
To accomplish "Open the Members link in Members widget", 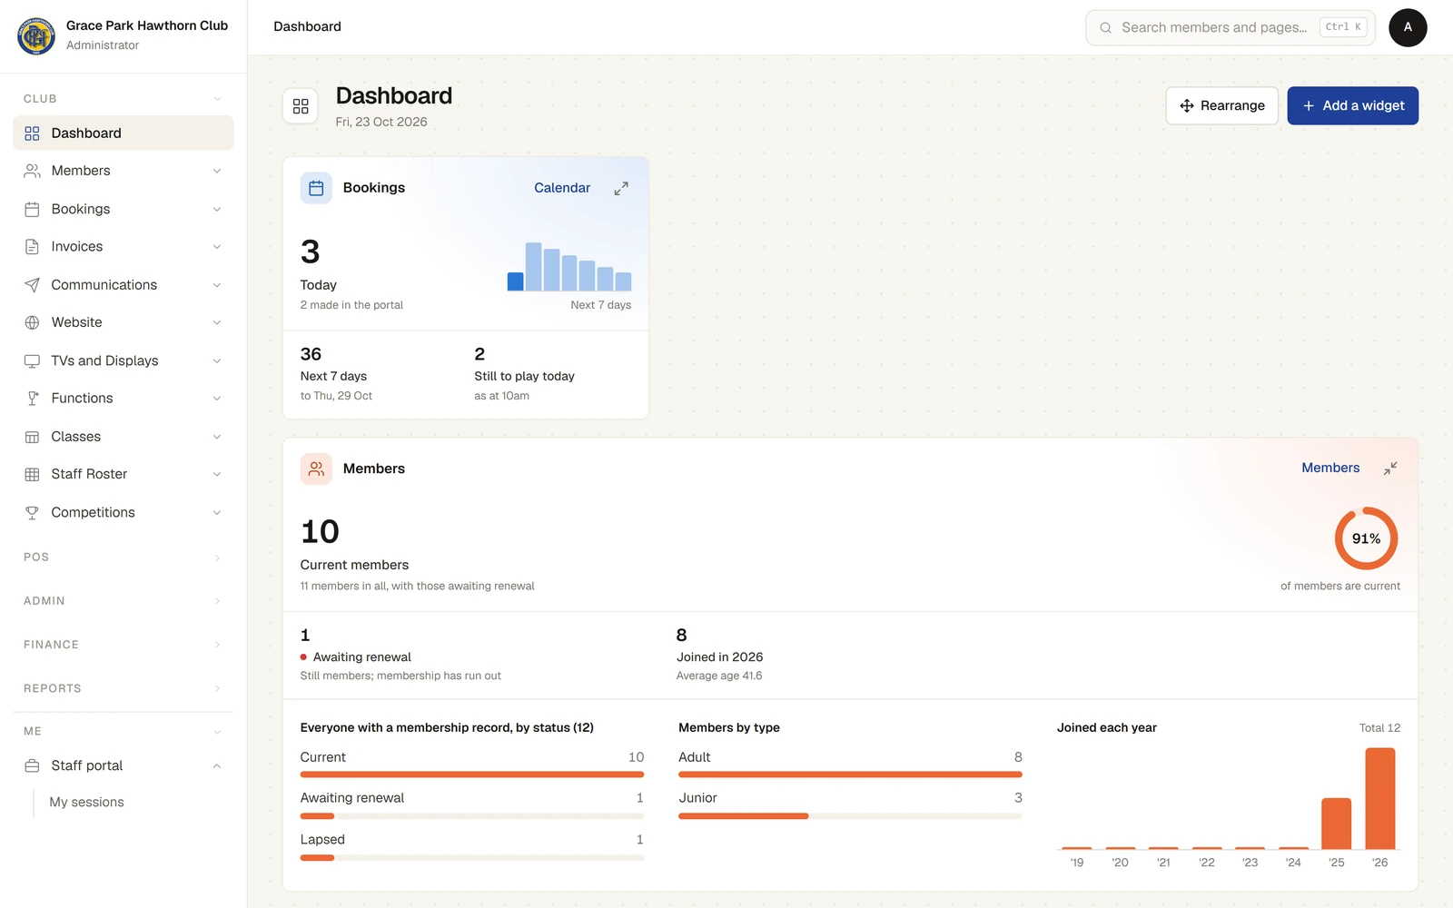I will pyautogui.click(x=1330, y=468).
